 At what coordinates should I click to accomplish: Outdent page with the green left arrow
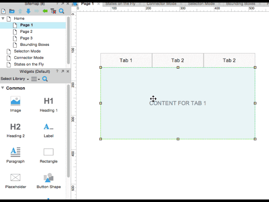pos(45,11)
